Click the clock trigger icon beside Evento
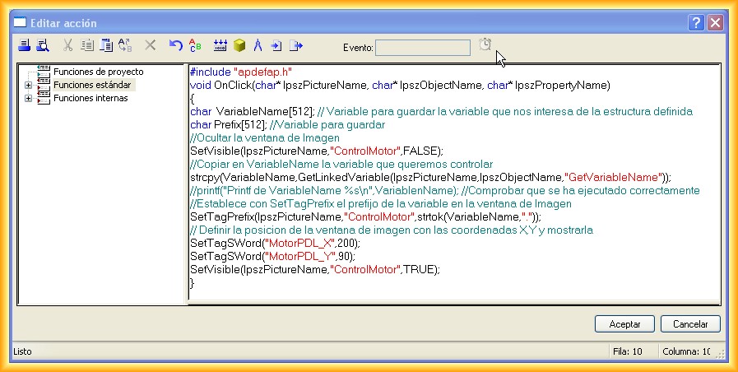This screenshot has width=738, height=372. pos(485,45)
